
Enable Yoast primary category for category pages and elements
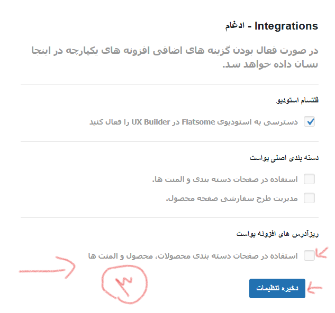(309, 179)
